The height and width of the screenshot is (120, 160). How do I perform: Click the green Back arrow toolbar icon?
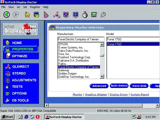pyautogui.click(x=7, y=15)
